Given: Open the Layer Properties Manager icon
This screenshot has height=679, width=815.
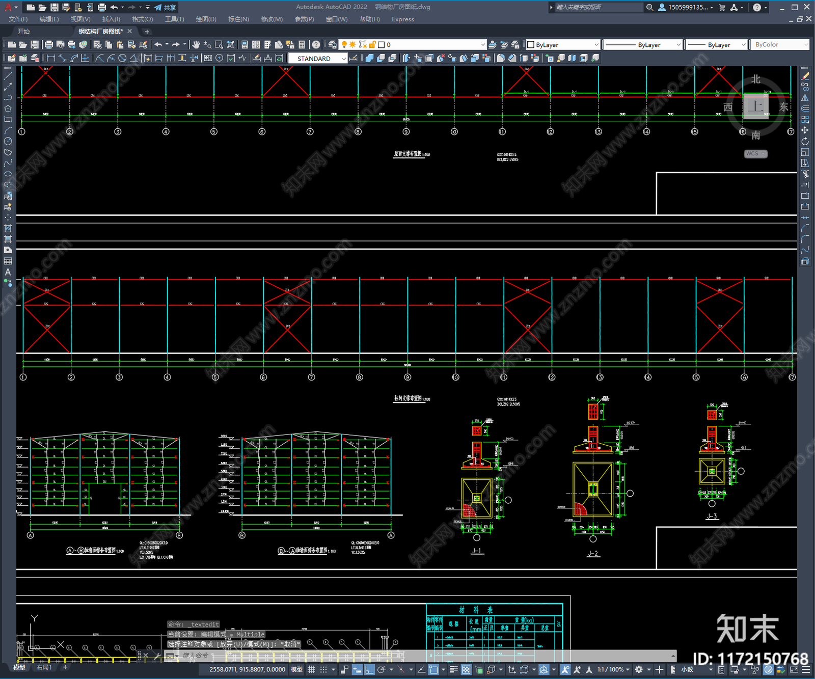Looking at the screenshot, I should point(333,45).
